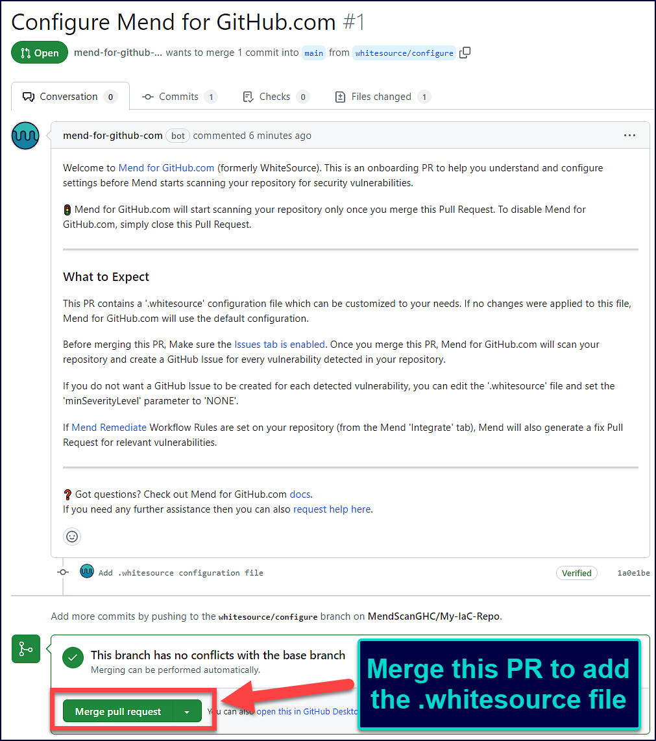Open the Files changed tab
Image resolution: width=656 pixels, height=741 pixels.
[382, 97]
